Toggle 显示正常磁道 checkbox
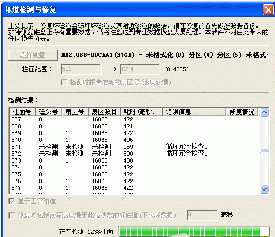 pyautogui.click(x=12, y=201)
